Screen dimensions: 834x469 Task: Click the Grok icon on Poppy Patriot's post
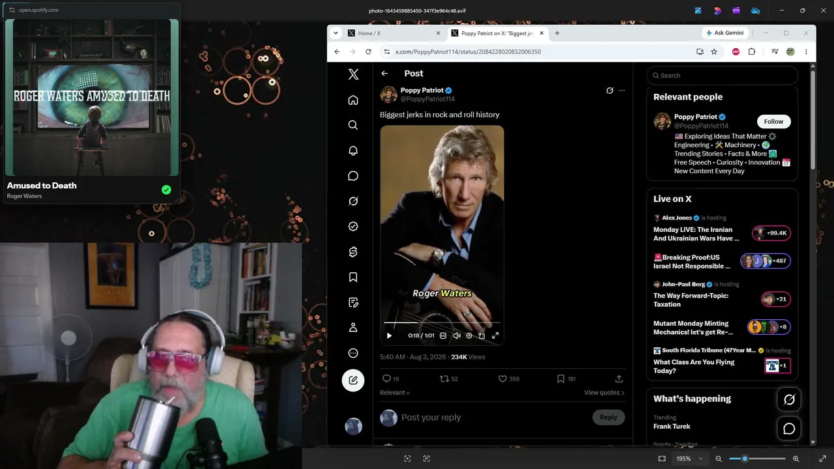pyautogui.click(x=610, y=91)
